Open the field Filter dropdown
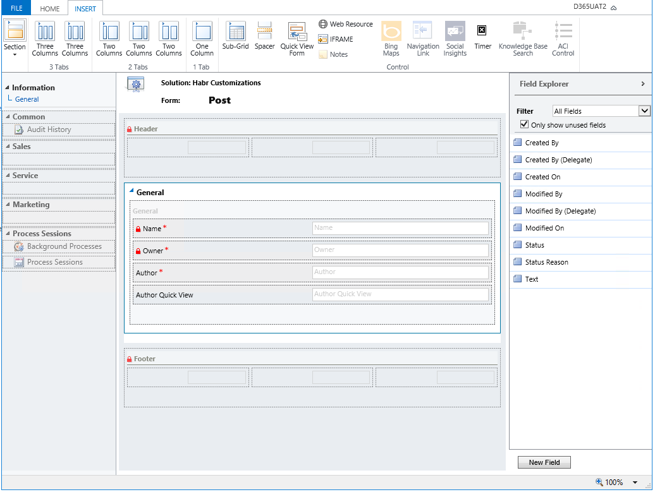The height and width of the screenshot is (492, 655). (644, 111)
